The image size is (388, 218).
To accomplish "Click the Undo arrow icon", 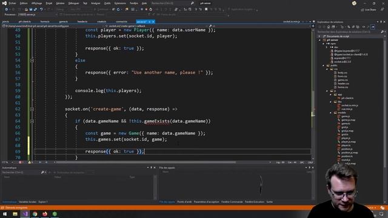I will tap(41, 10).
